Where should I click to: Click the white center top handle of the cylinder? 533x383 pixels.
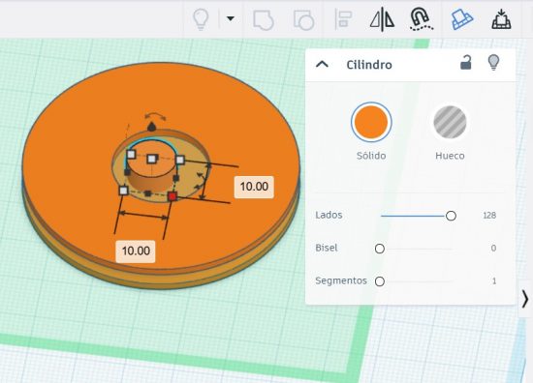pos(151,159)
